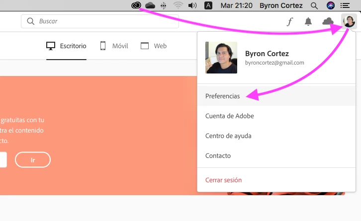The width and height of the screenshot is (361, 221).
Task: Open Centro de ayuda menu entry
Action: (276, 136)
